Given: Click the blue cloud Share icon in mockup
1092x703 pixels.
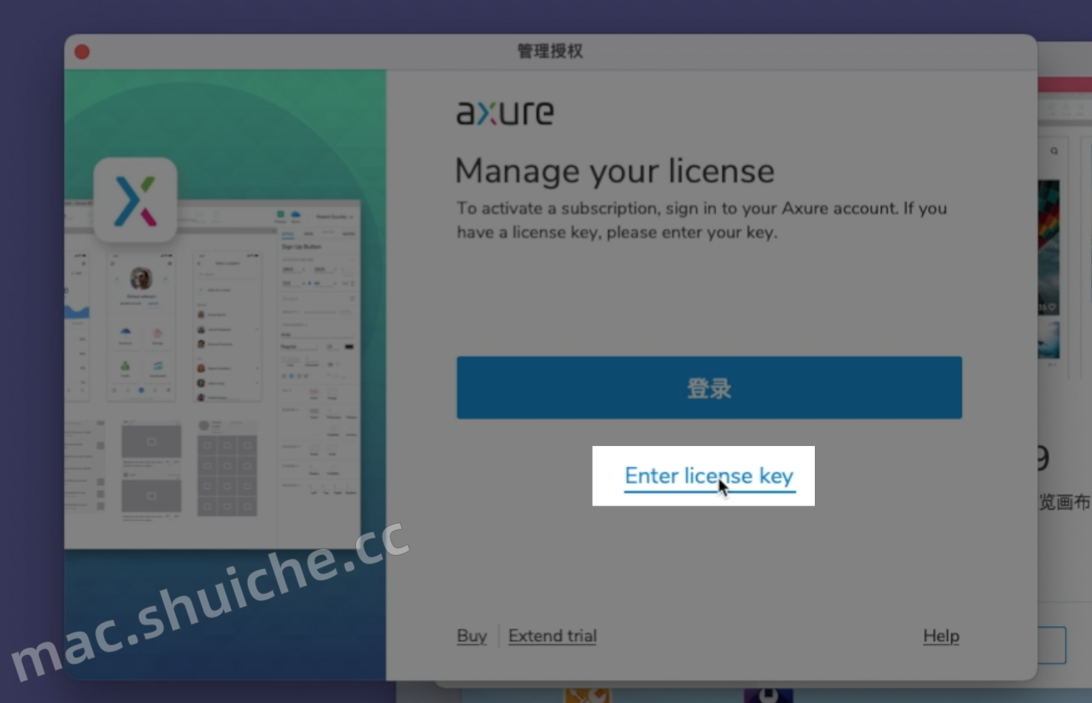Looking at the screenshot, I should pyautogui.click(x=296, y=215).
